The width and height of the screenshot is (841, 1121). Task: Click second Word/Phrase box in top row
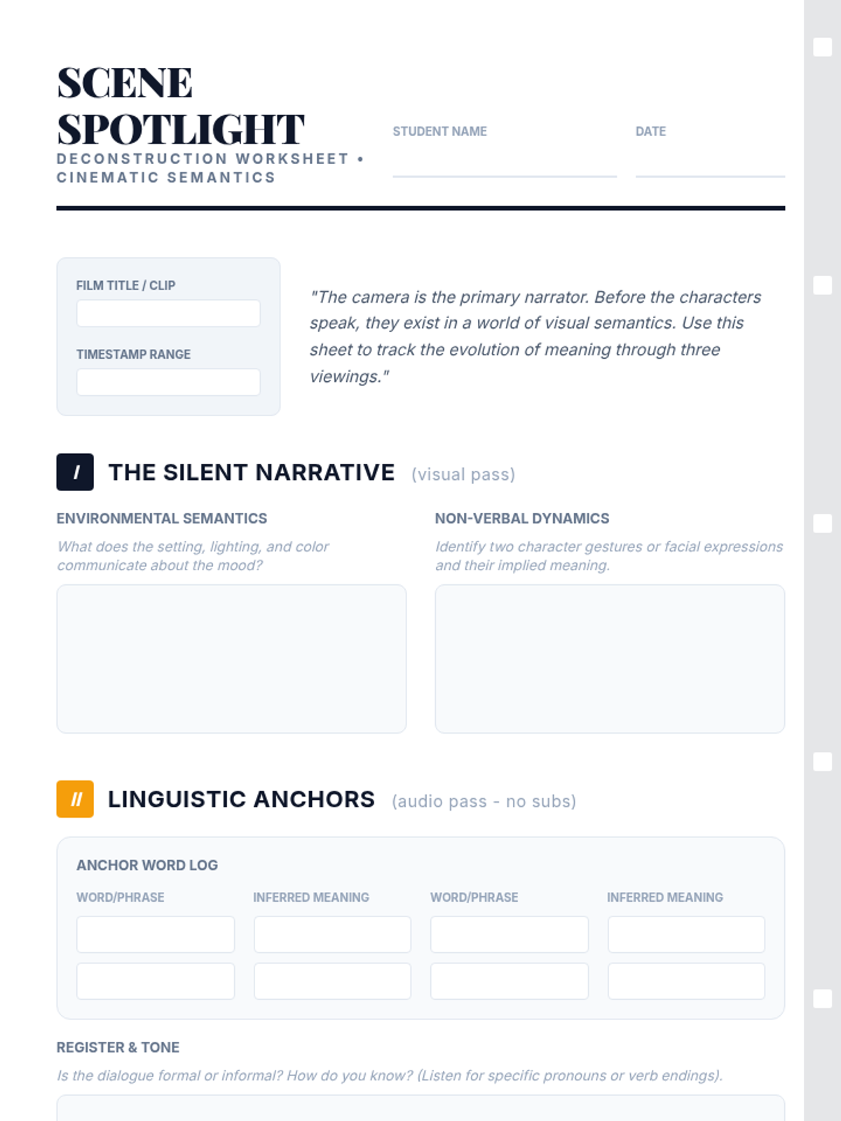(x=510, y=934)
